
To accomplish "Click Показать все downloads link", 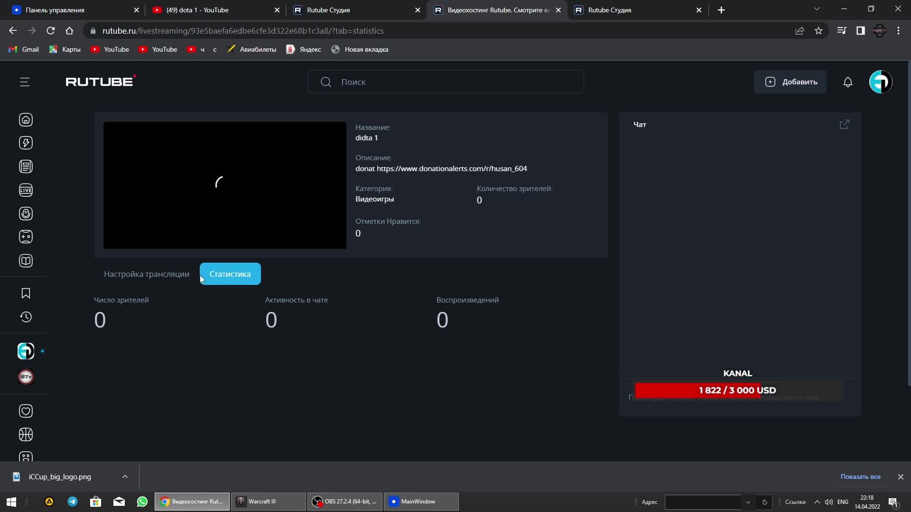I will [x=860, y=477].
